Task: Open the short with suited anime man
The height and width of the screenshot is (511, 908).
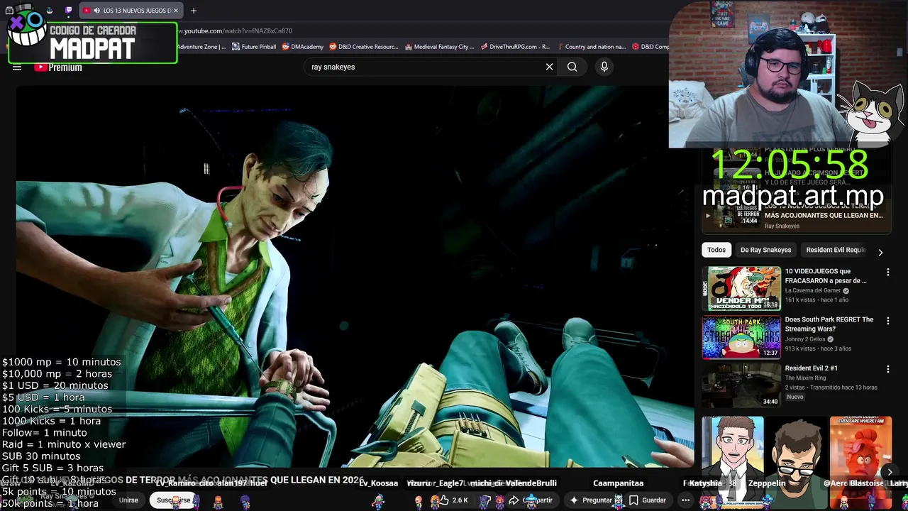Action: click(x=733, y=463)
